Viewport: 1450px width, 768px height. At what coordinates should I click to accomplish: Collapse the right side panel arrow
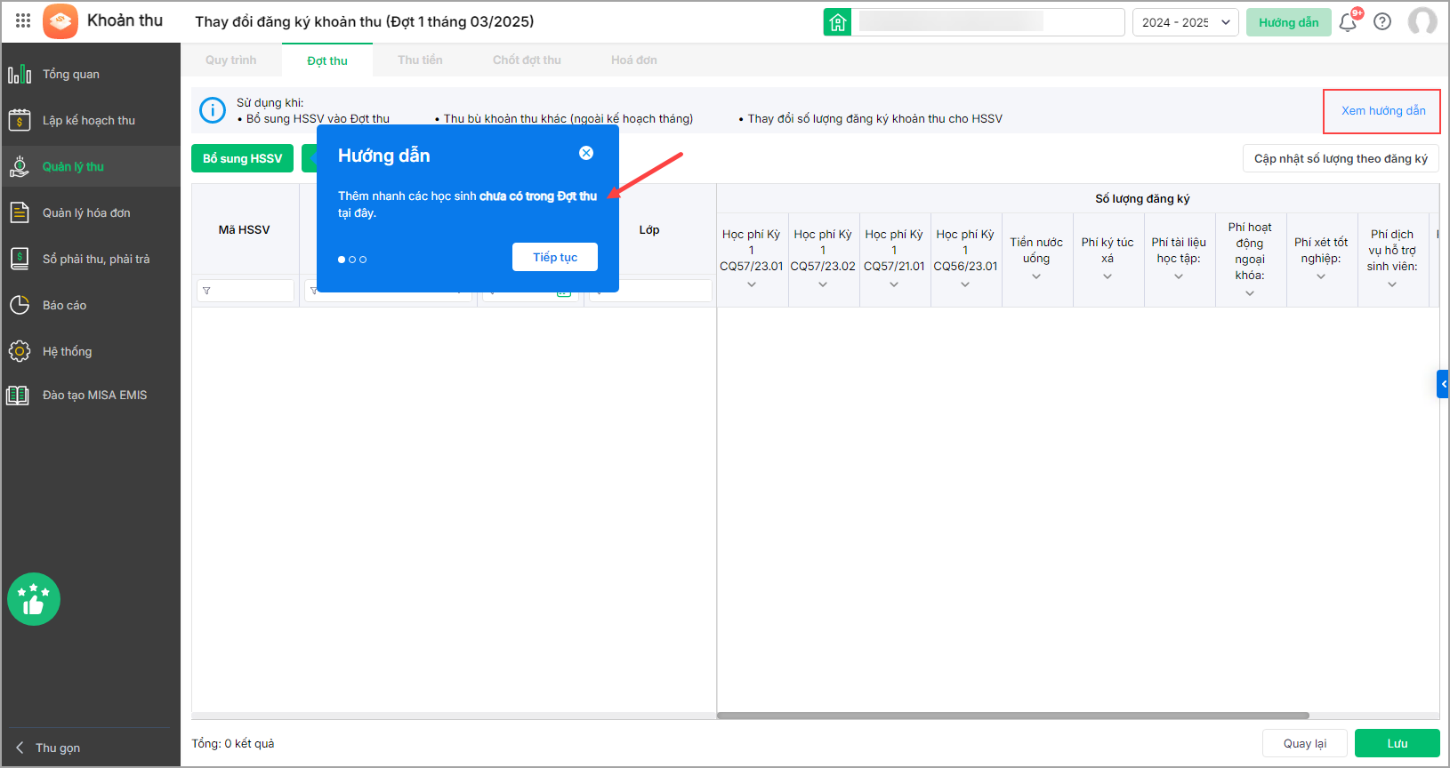click(x=1443, y=384)
